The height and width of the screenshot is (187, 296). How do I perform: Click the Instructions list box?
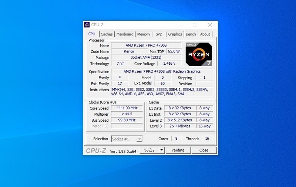(x=162, y=92)
